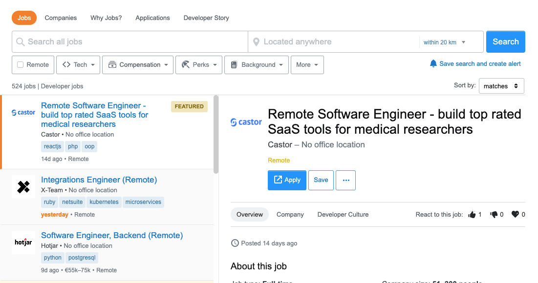Click the netsuite tag

72,202
